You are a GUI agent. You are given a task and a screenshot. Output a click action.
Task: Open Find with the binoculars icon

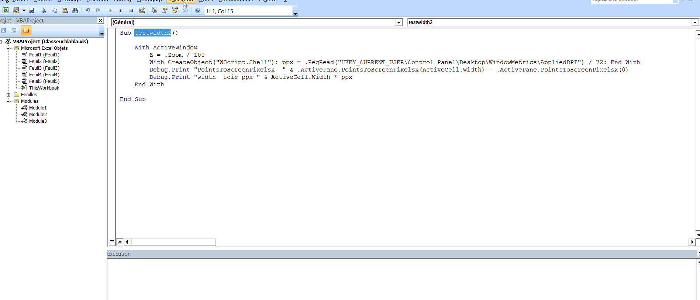75,11
